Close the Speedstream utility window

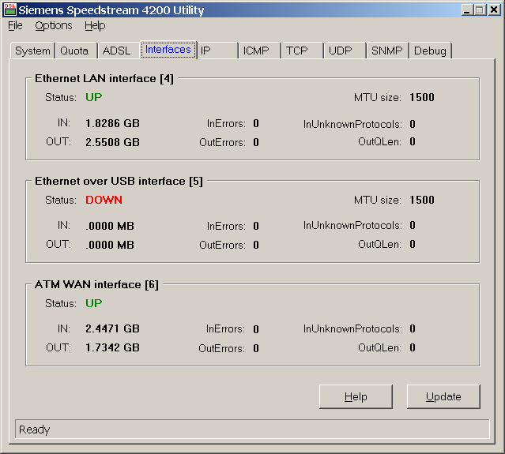[x=494, y=10]
